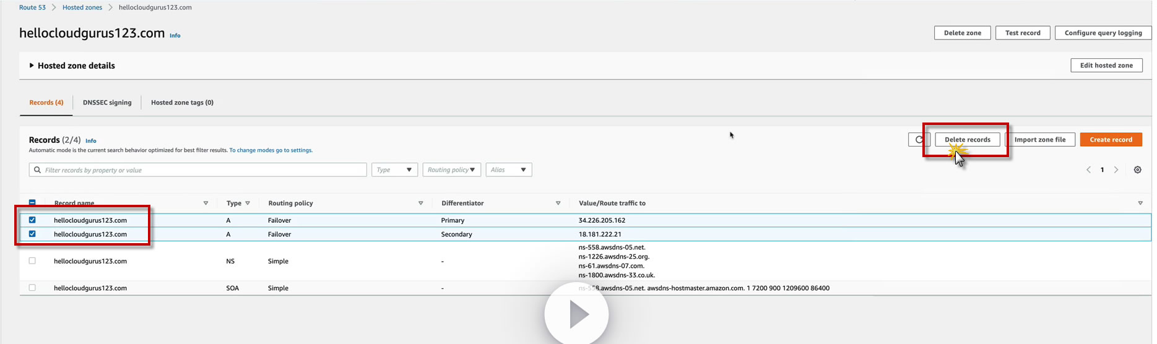
Task: Sort by Record name column arrow
Action: [x=206, y=203]
